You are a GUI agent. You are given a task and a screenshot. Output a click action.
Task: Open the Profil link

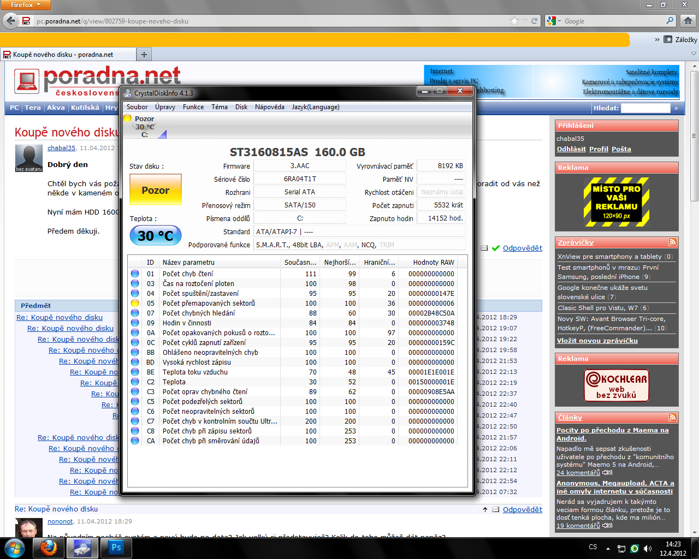click(x=599, y=149)
